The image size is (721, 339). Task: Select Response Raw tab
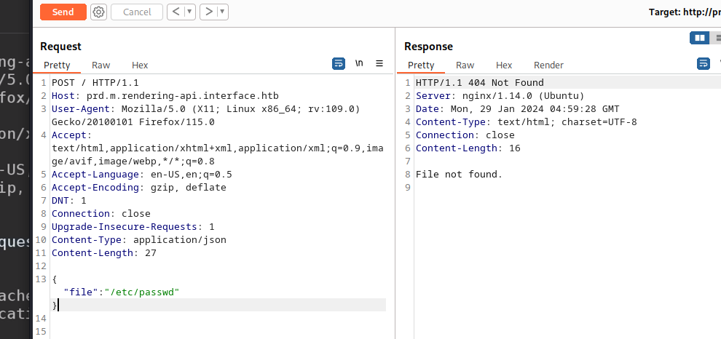click(465, 65)
